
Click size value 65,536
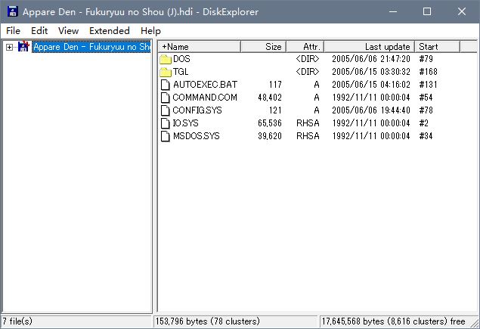(x=270, y=123)
